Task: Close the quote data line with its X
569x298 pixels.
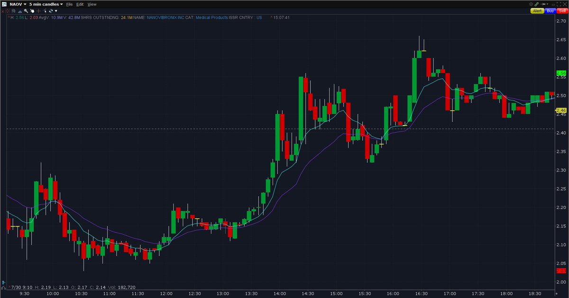Action: (x=9, y=17)
